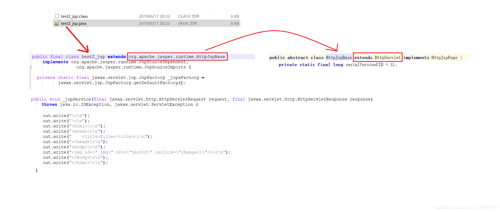Click the 6 KB size of test2_jsp.class

[235, 16]
